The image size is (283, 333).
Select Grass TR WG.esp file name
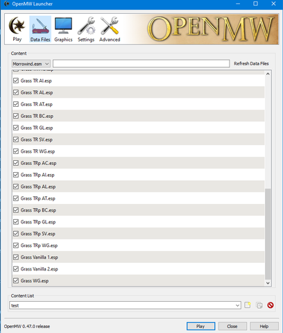(x=37, y=151)
